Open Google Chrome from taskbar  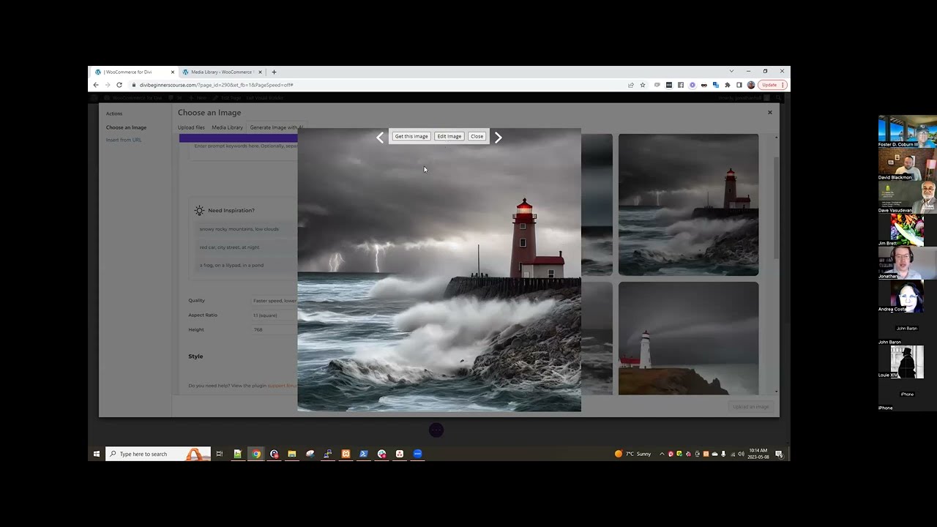255,454
